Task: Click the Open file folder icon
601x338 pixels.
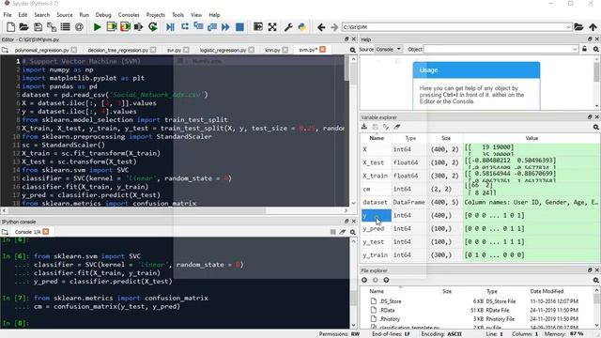Action: click(23, 27)
